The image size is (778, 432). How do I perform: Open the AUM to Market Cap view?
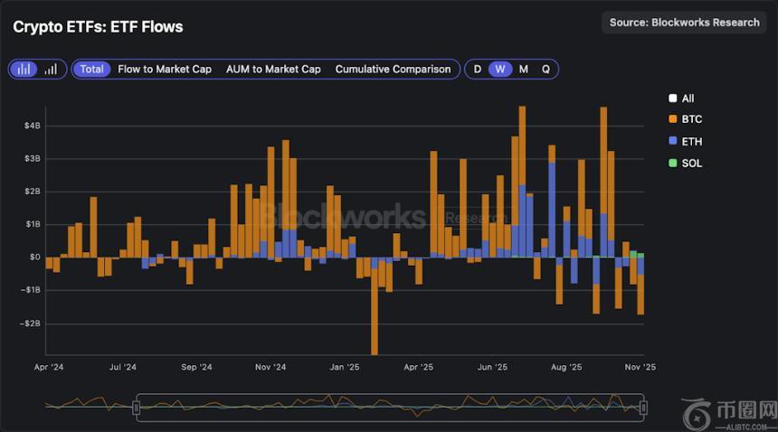(273, 69)
